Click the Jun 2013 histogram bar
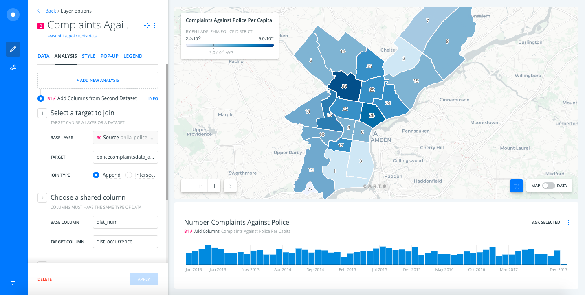585x295 pixels. click(x=215, y=256)
